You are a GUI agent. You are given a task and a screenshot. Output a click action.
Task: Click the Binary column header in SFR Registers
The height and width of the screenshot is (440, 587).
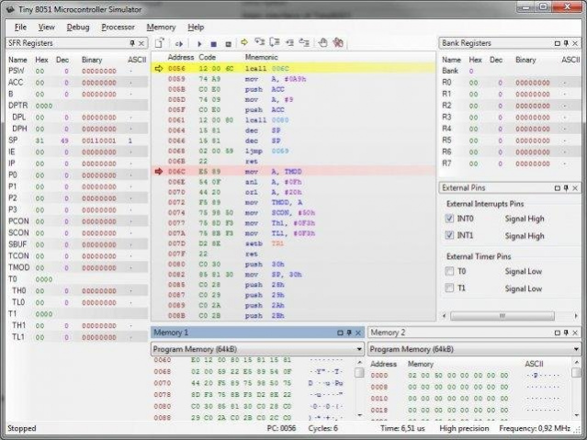92,60
